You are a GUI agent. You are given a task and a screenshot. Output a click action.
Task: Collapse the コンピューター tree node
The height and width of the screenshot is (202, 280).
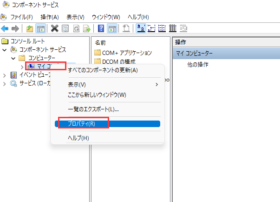tap(13, 58)
